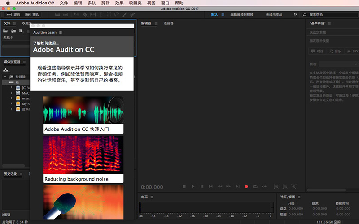Open Audition Learn panel menu
This screenshot has width=359, height=224.
(x=61, y=32)
